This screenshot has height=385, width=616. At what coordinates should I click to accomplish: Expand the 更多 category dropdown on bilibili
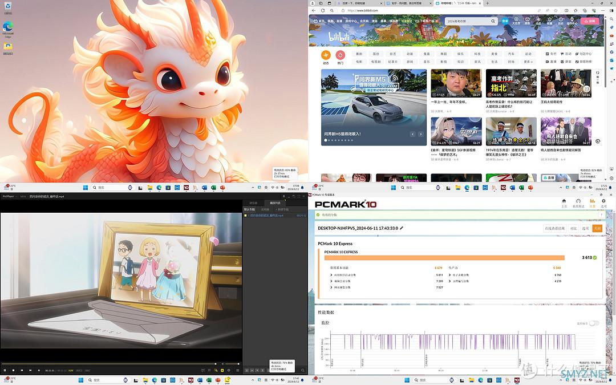tap(528, 62)
